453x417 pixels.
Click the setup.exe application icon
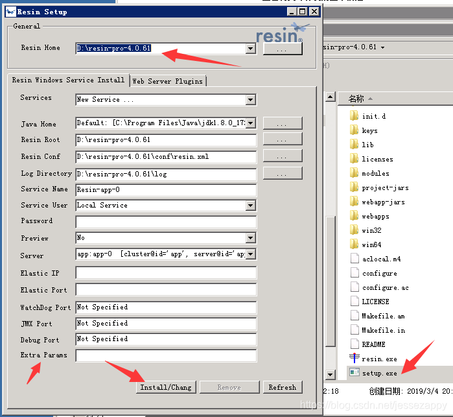point(354,372)
